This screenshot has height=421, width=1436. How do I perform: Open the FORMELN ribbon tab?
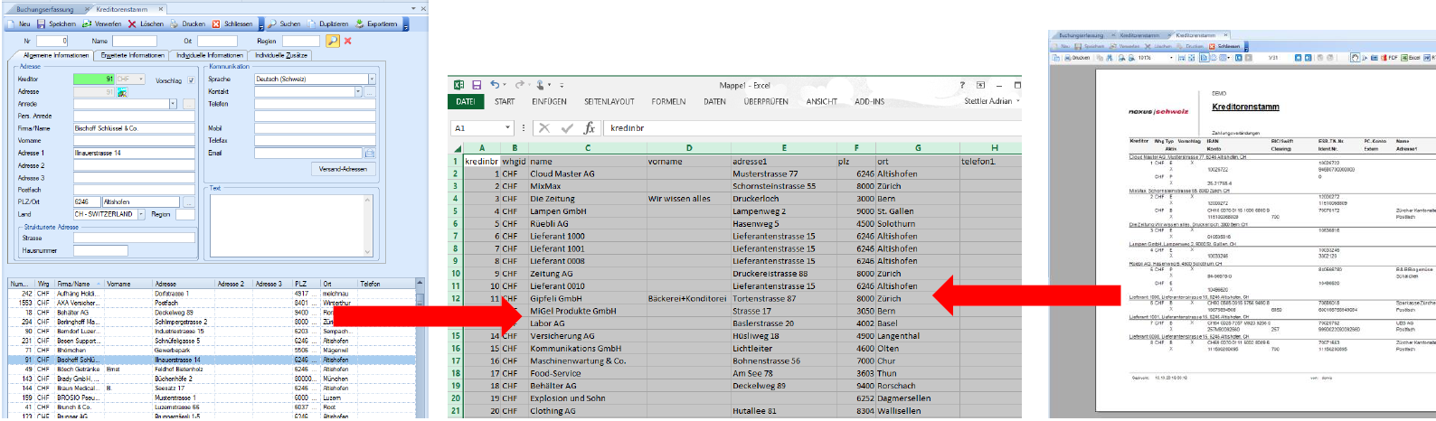pyautogui.click(x=668, y=102)
